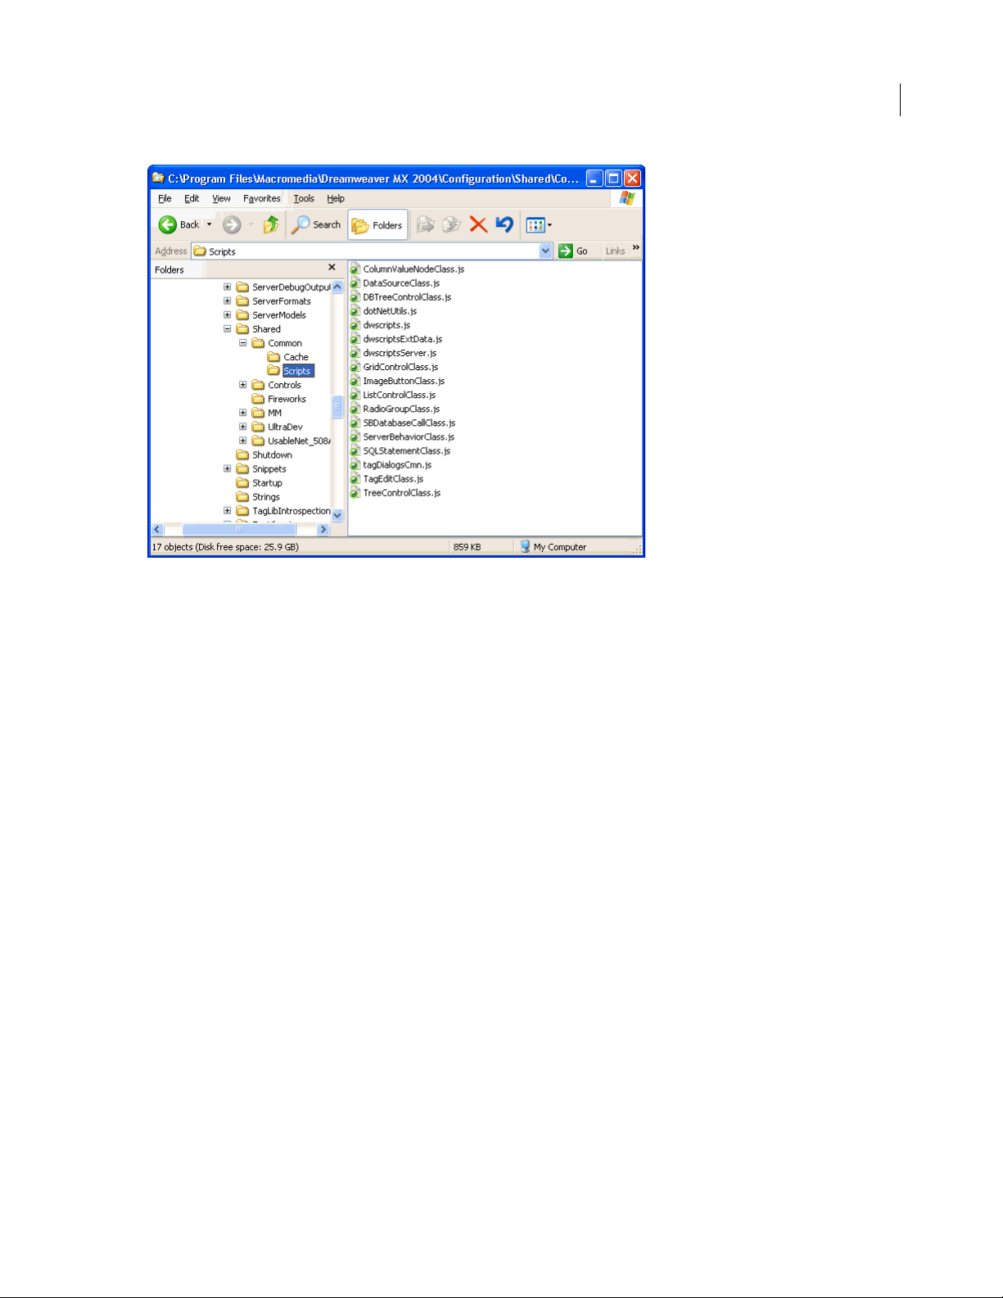Open the Help menu
1003x1298 pixels.
pyautogui.click(x=336, y=198)
